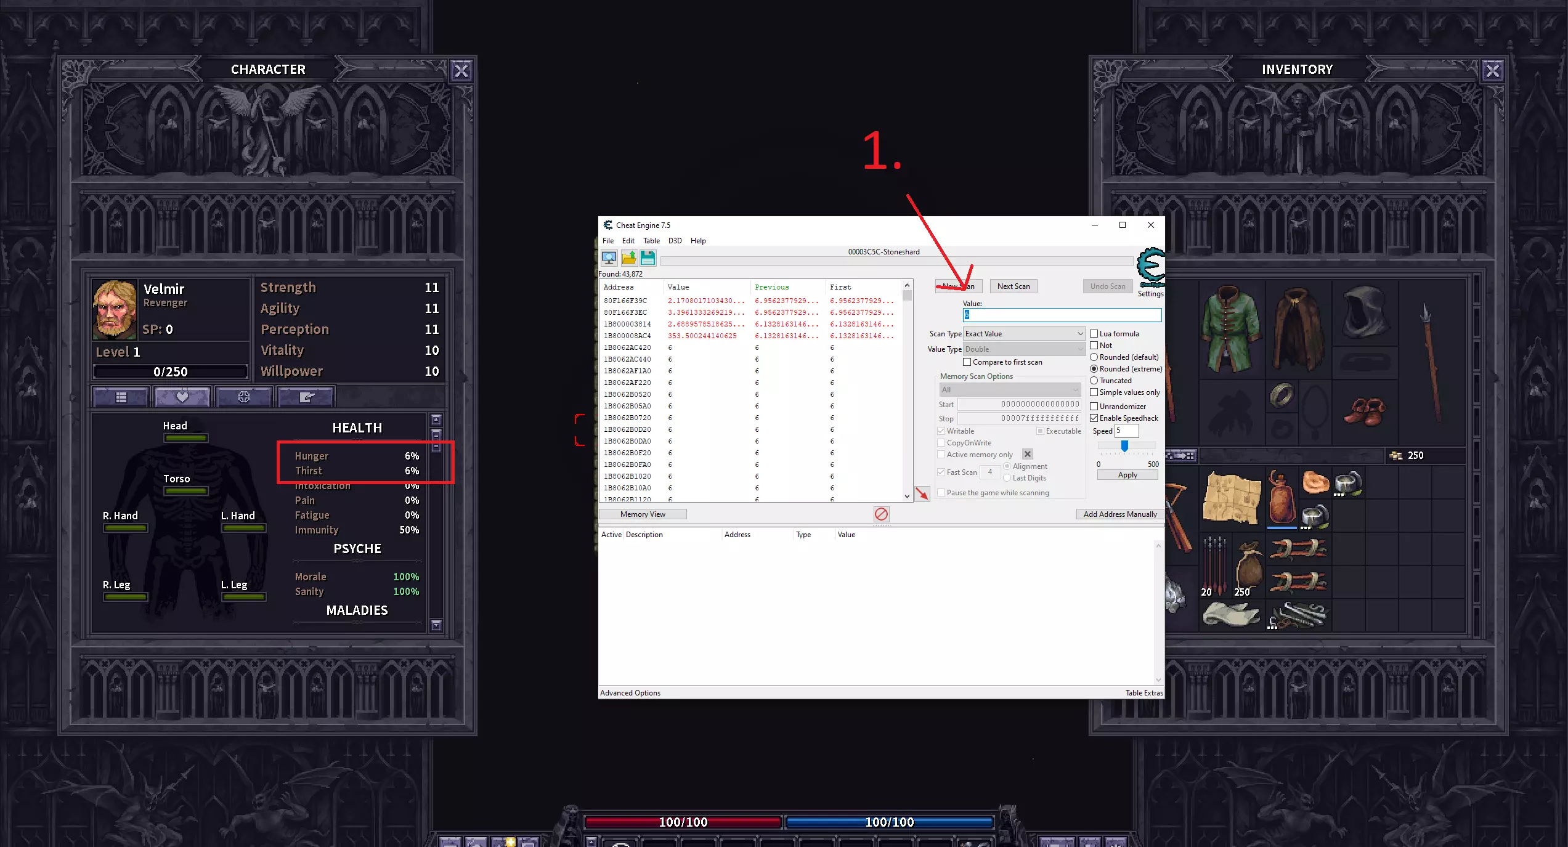Click the Next Scan button

point(1013,286)
